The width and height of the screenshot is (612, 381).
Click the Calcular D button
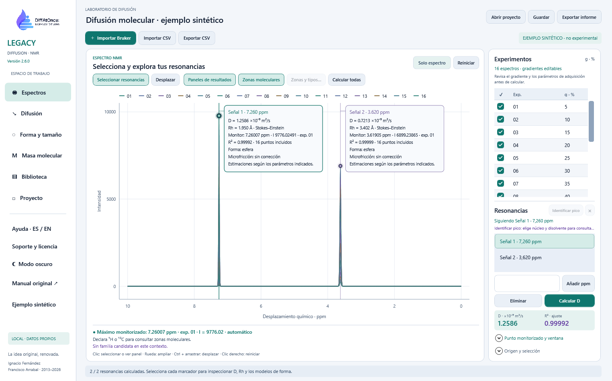pyautogui.click(x=569, y=301)
